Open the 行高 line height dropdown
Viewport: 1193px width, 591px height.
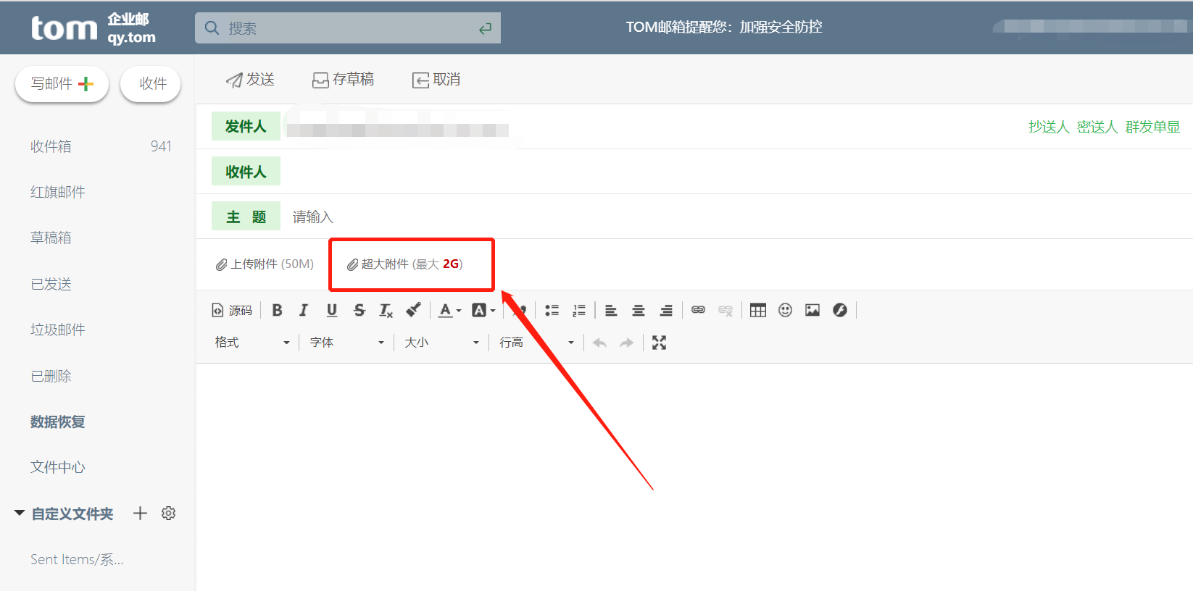[537, 343]
